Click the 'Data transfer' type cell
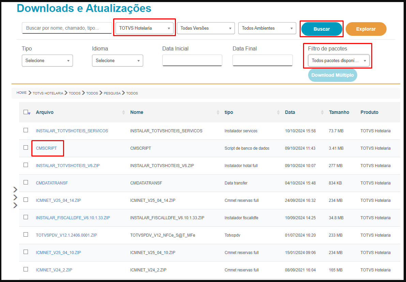 [236, 183]
